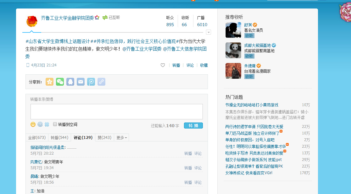Open topic 节操全无的咕咕咕打小黄鸡游戏
Screen dimensions: 351x194
click(252, 105)
